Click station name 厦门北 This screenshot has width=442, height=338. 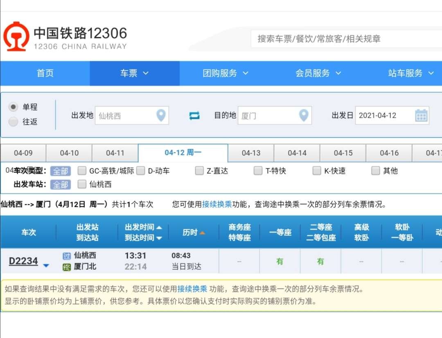[x=85, y=266]
